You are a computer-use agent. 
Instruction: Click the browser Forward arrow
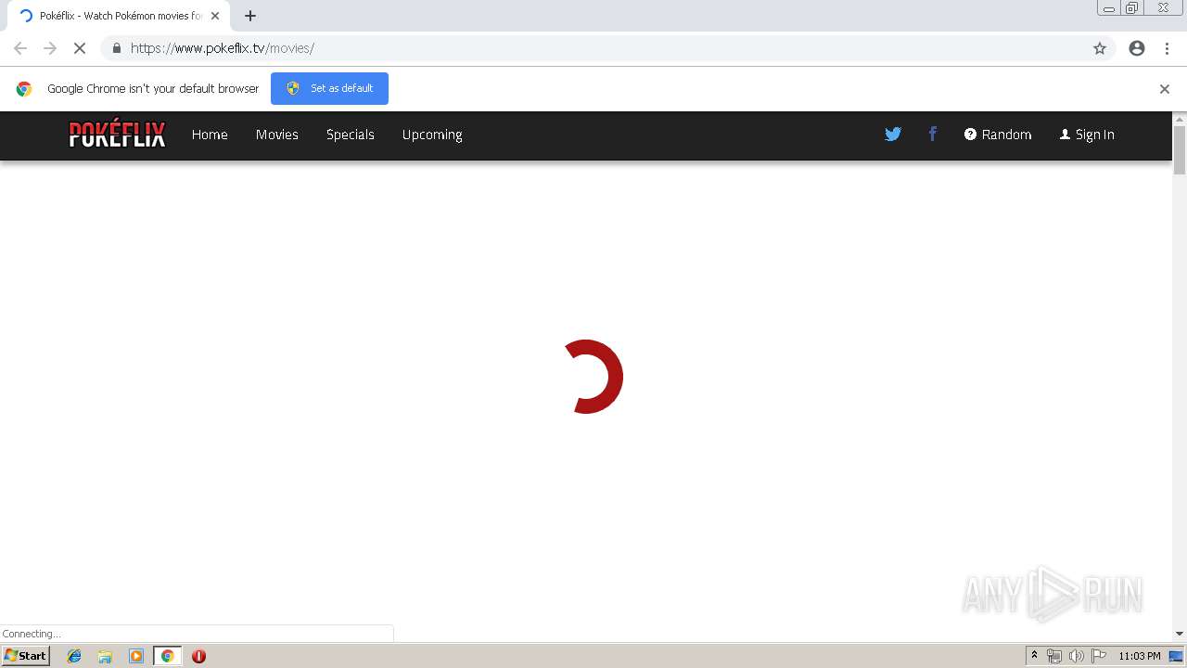[50, 48]
